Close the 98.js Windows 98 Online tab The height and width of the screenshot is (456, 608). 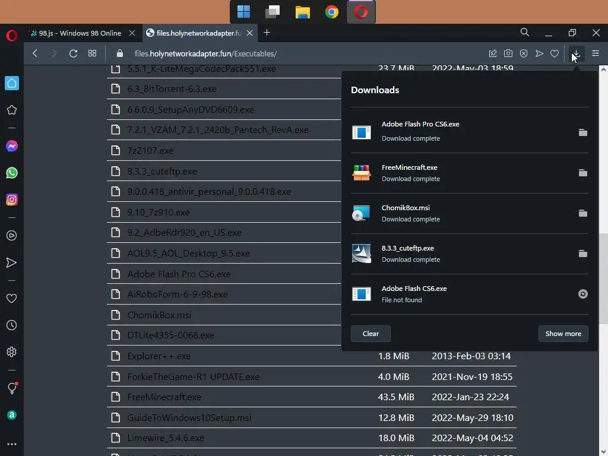132,33
